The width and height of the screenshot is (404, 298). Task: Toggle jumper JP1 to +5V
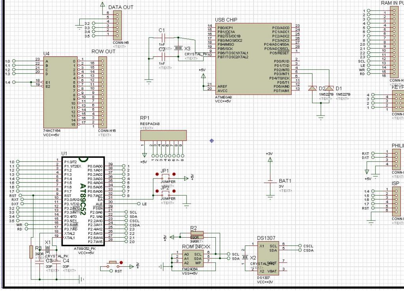tap(165, 177)
